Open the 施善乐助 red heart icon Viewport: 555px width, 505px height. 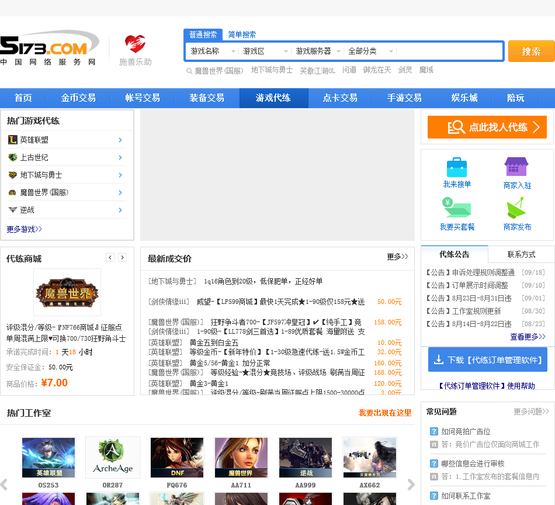135,44
